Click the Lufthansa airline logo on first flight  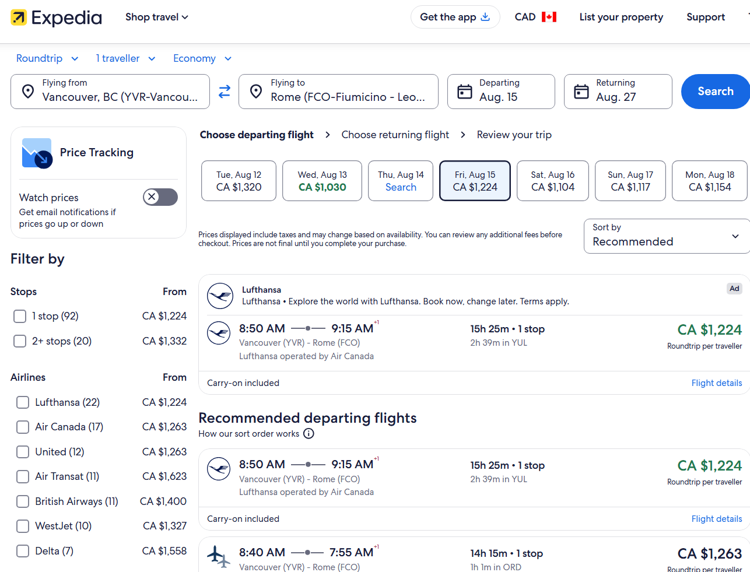pos(219,333)
